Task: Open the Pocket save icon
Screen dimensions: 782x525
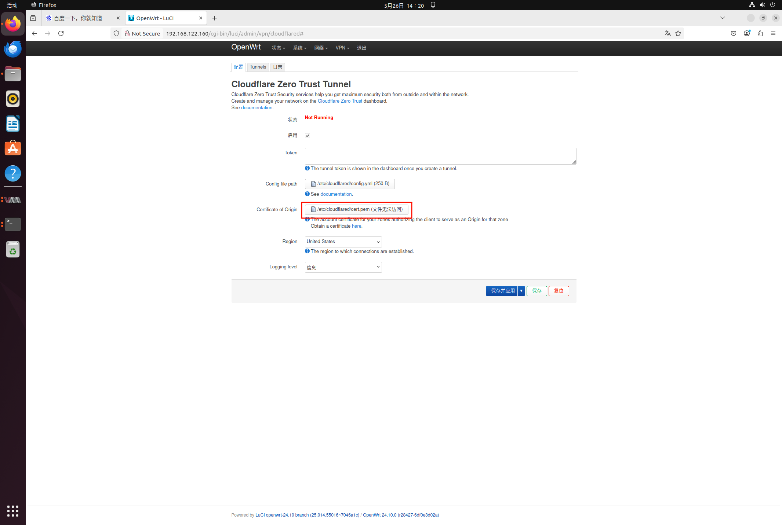Action: click(x=734, y=33)
